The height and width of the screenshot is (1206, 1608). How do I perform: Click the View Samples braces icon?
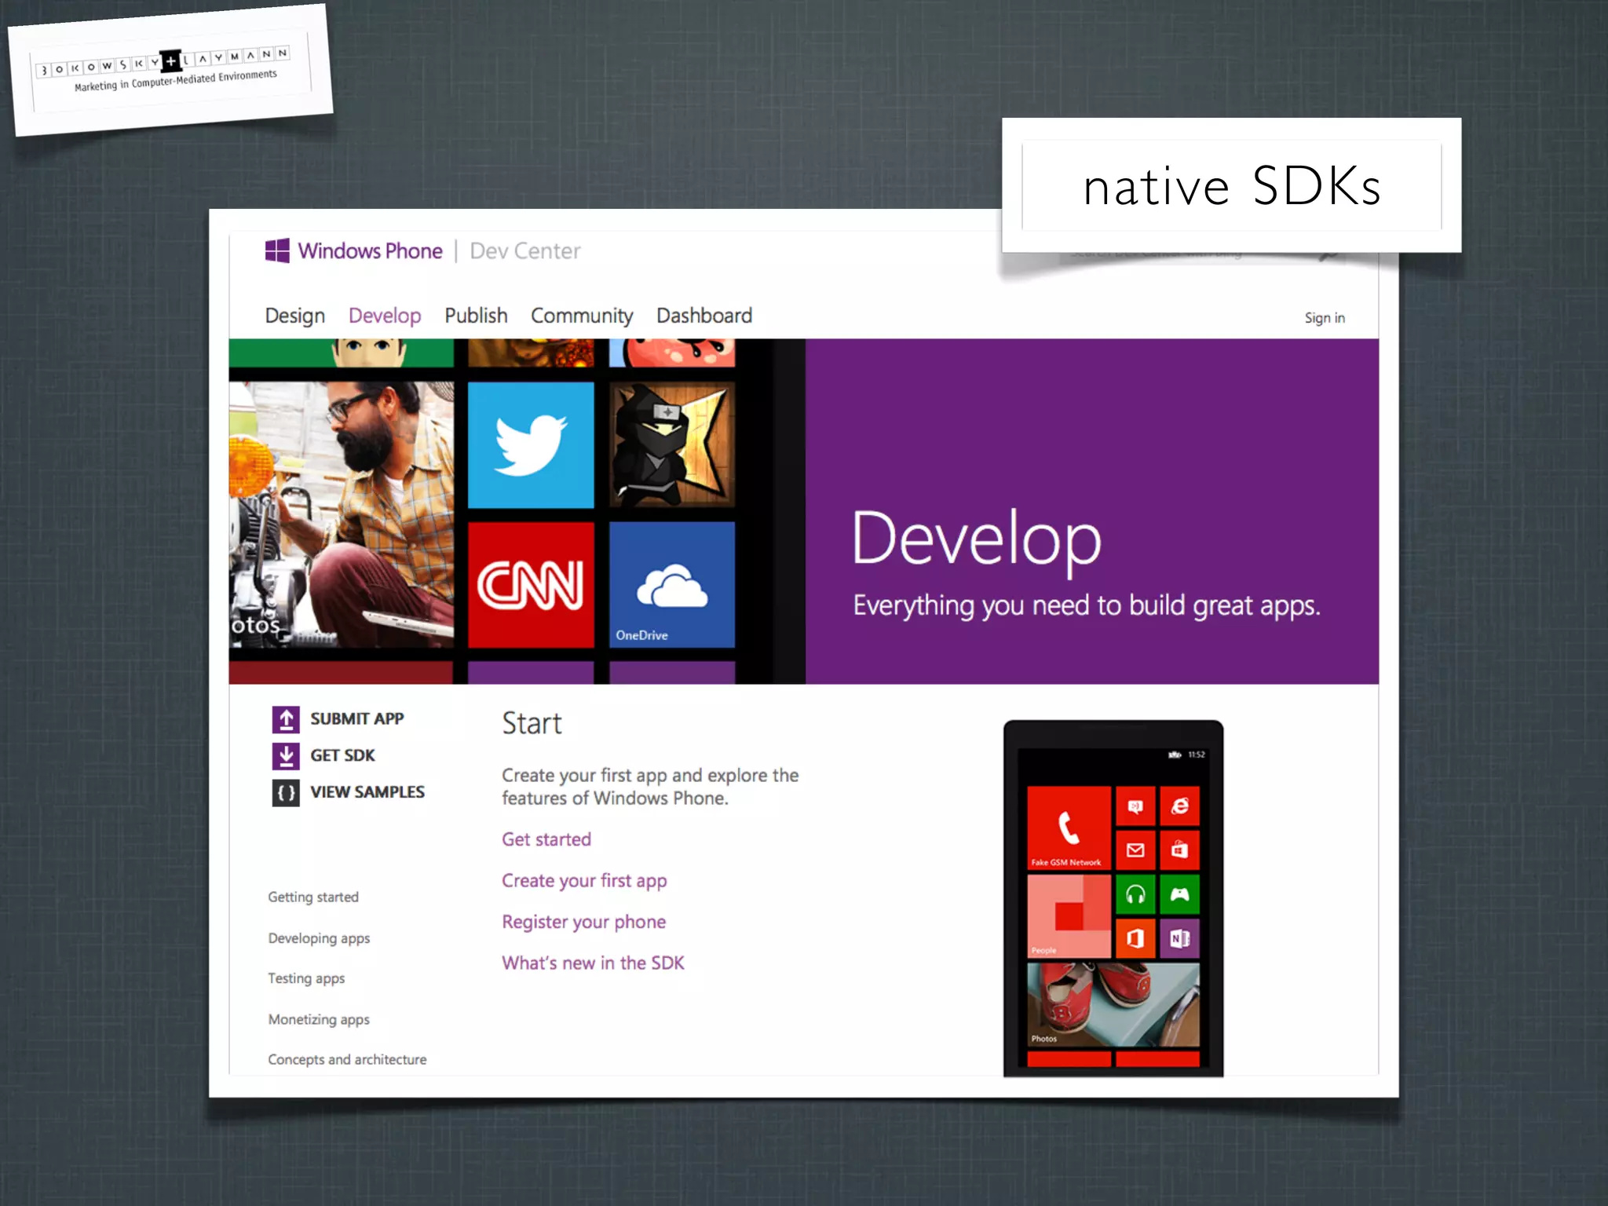tap(286, 793)
